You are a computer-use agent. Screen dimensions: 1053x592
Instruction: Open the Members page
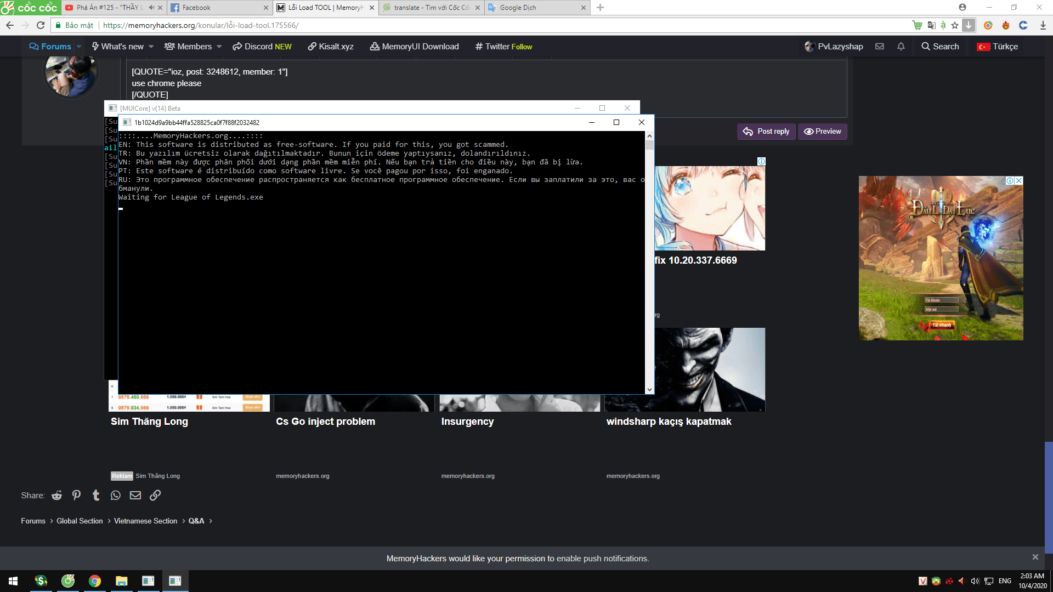click(x=188, y=47)
